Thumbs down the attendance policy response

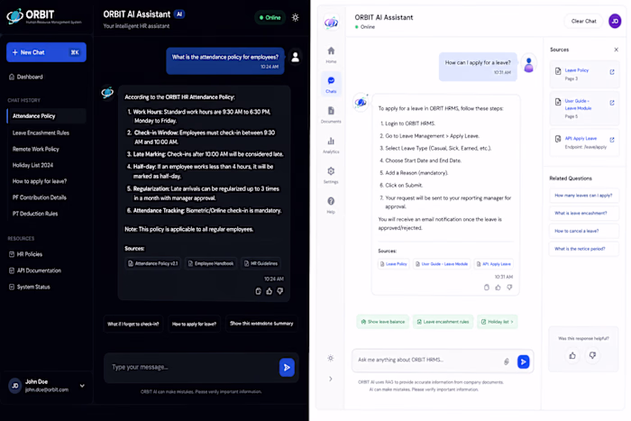[x=279, y=290]
